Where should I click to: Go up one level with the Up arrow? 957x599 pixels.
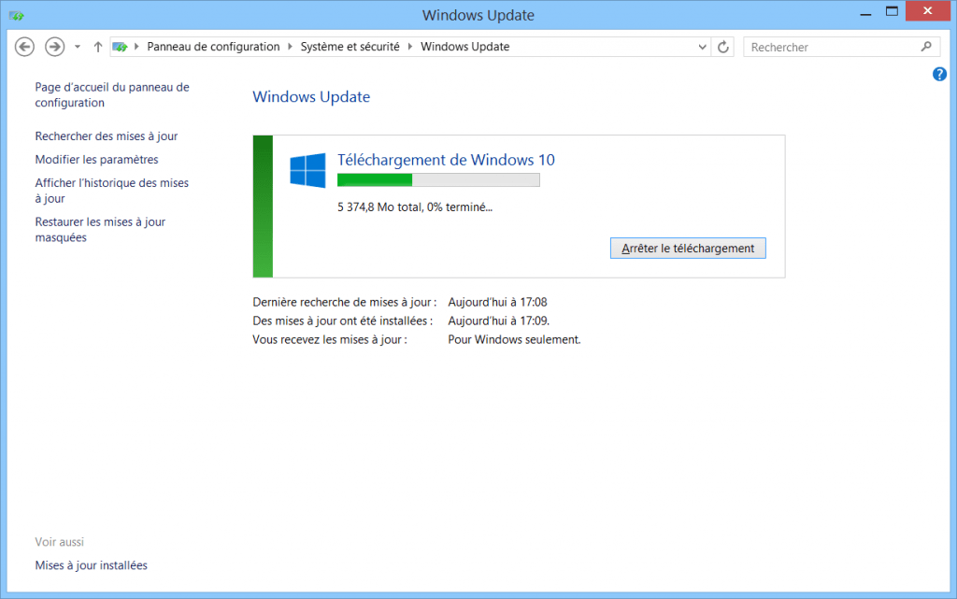pos(97,47)
